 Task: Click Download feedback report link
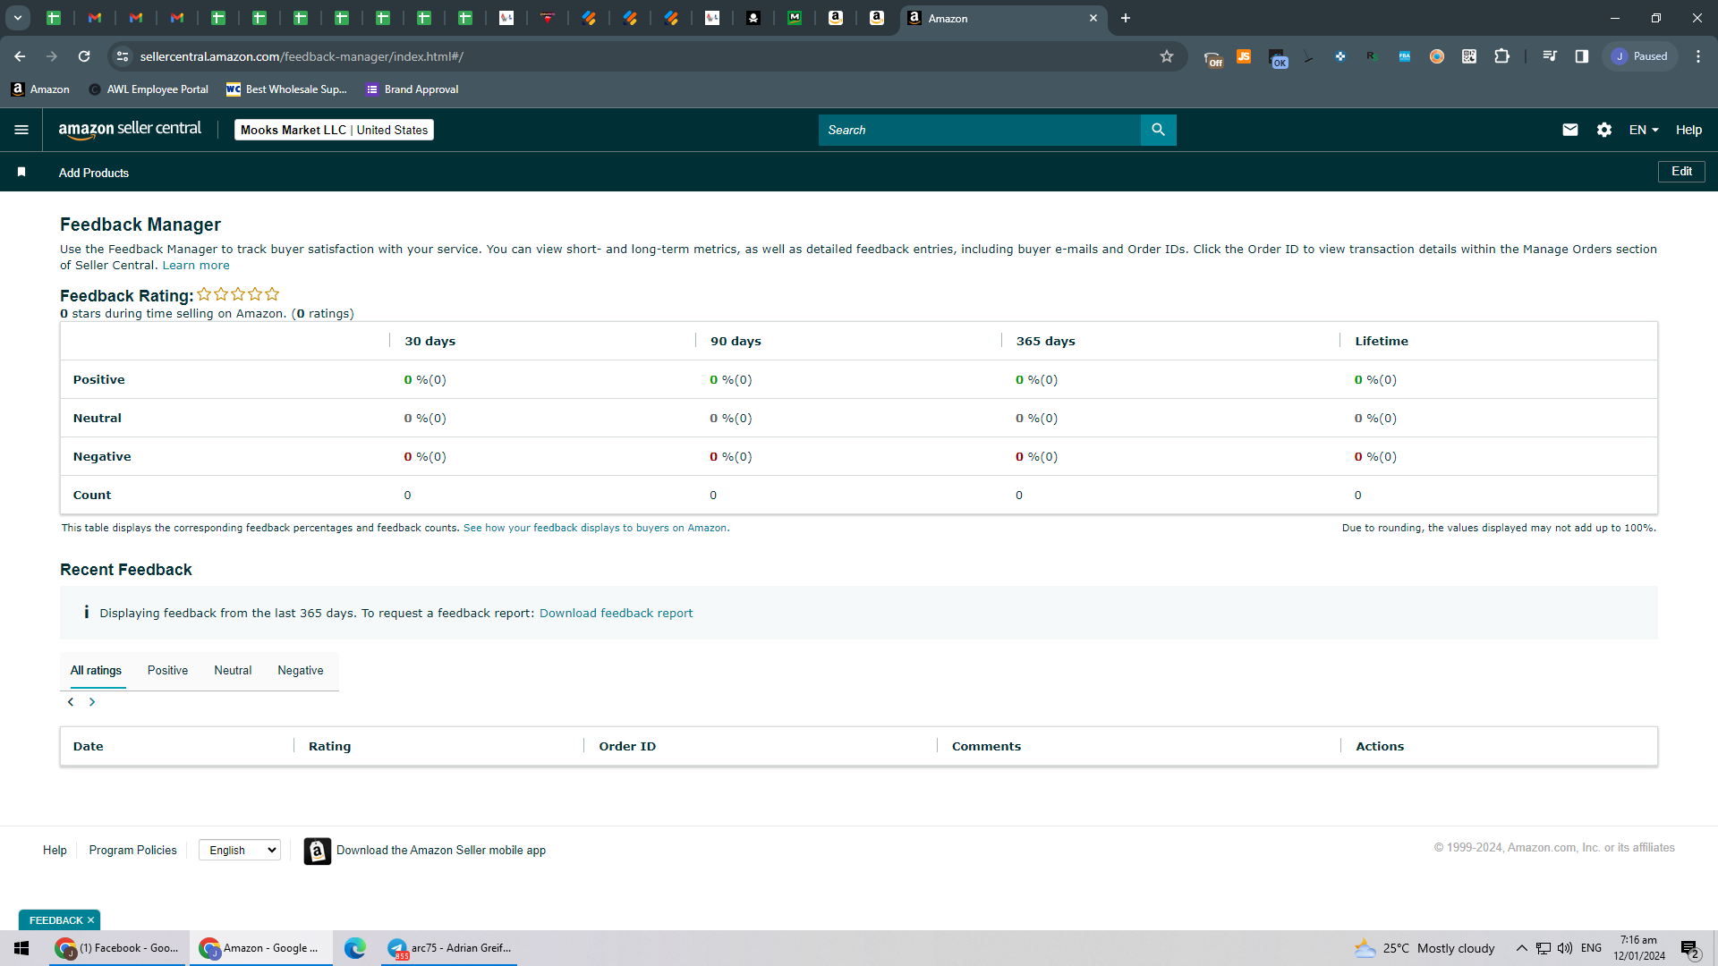pos(616,614)
